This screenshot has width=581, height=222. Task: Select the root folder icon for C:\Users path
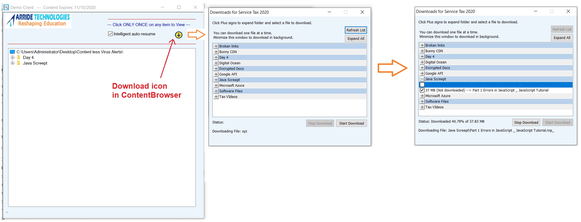click(x=12, y=52)
